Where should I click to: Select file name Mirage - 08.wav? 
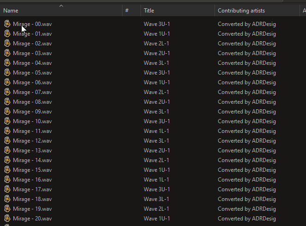point(32,102)
